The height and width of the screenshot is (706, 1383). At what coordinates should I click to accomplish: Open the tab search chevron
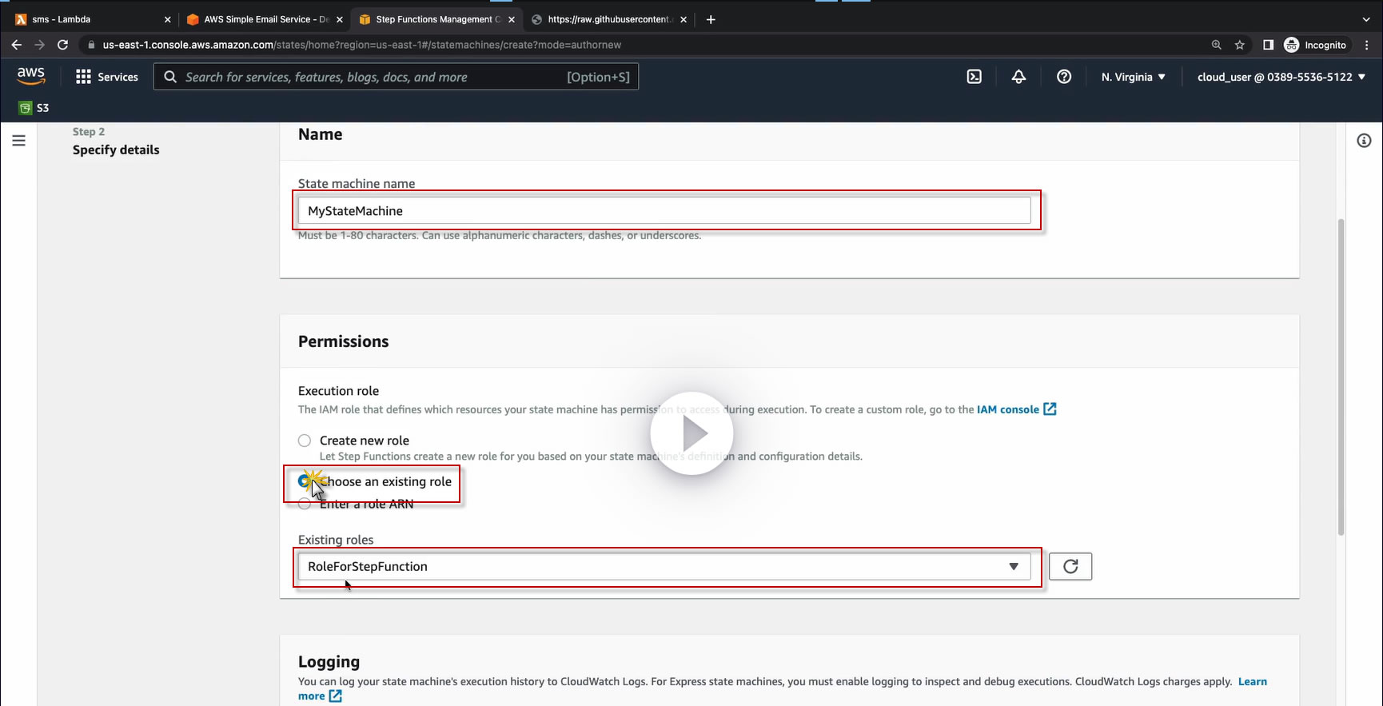click(x=1366, y=19)
